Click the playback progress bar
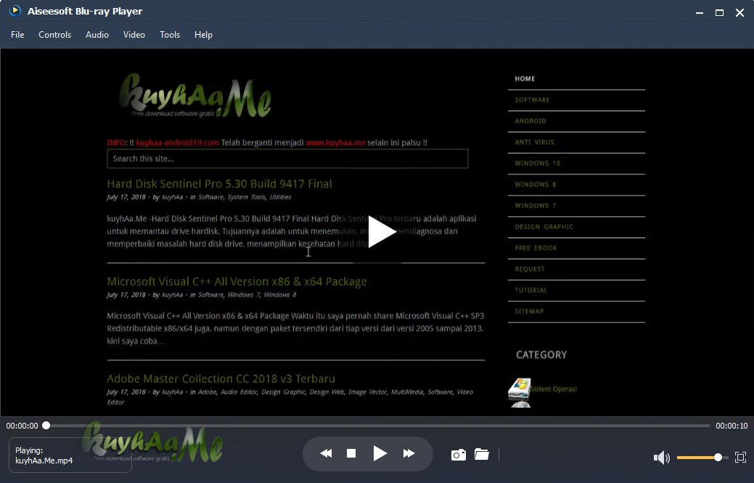This screenshot has height=483, width=754. [377, 425]
